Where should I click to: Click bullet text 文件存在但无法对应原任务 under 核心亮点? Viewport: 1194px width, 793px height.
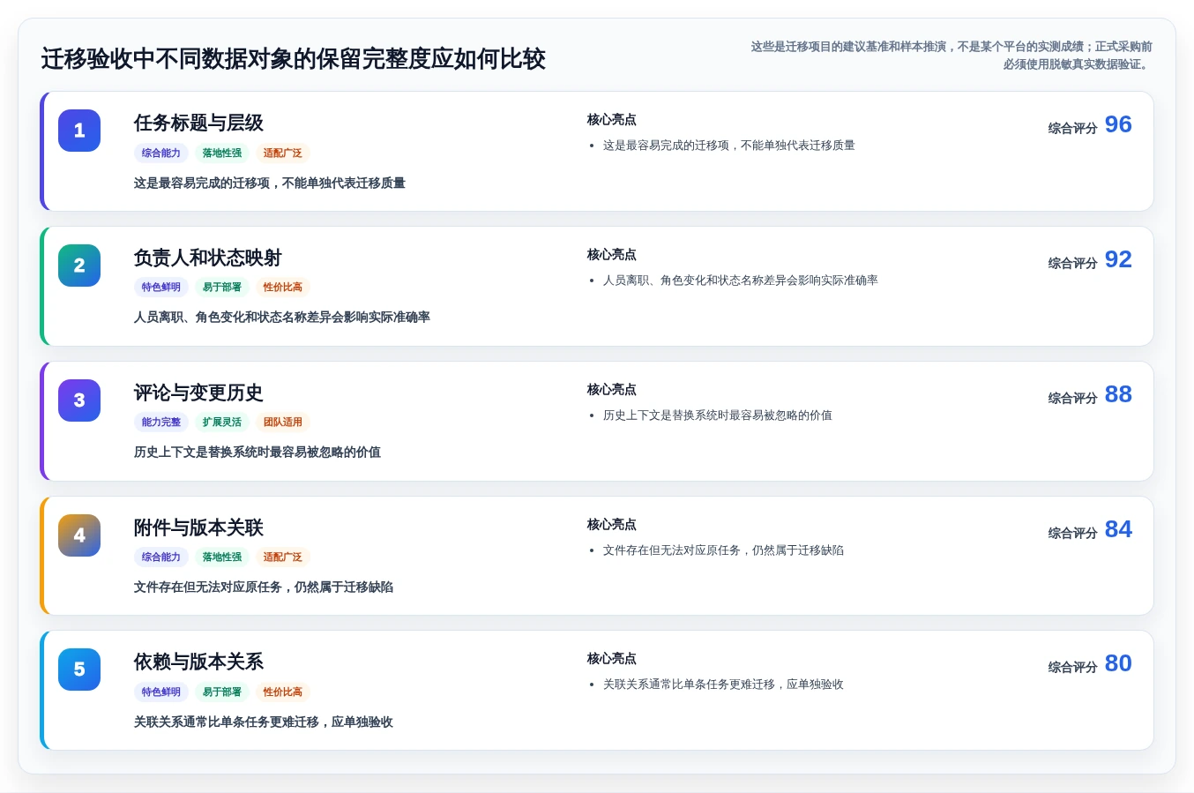coord(723,550)
